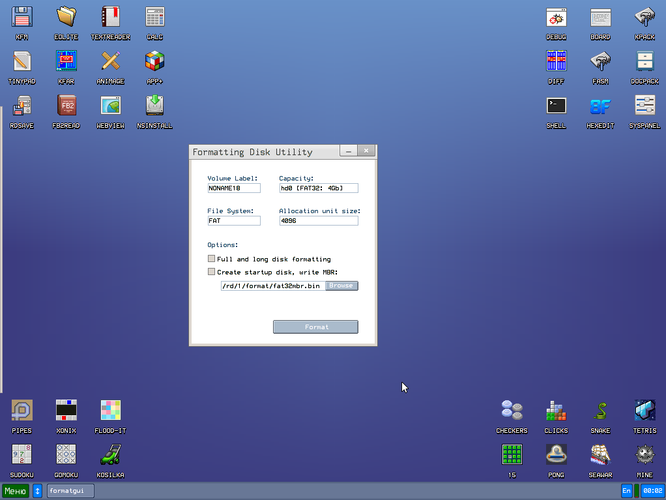Image resolution: width=666 pixels, height=500 pixels.
Task: Open the Allocation unit size selector
Action: pyautogui.click(x=318, y=221)
